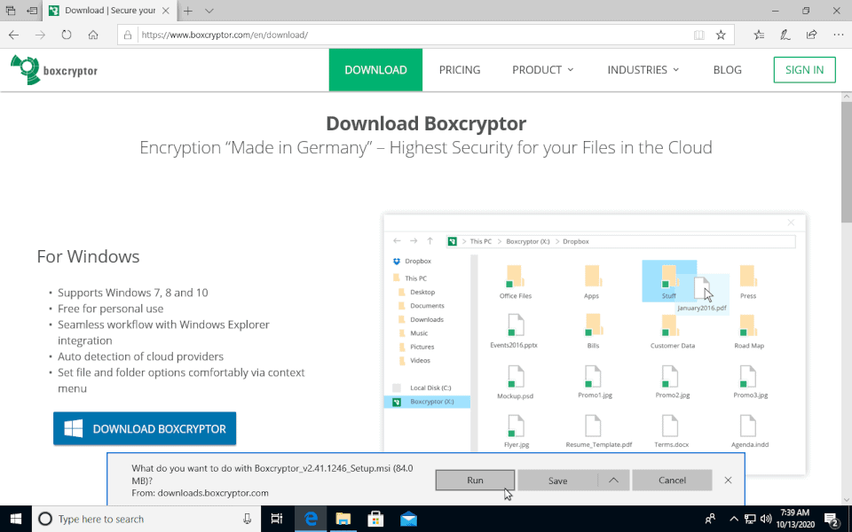
Task: Click the Boxcryptor logo
Action: [x=54, y=69]
